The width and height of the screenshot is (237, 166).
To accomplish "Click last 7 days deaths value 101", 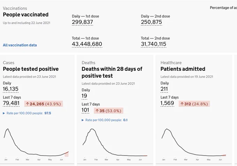I will point(85,110).
